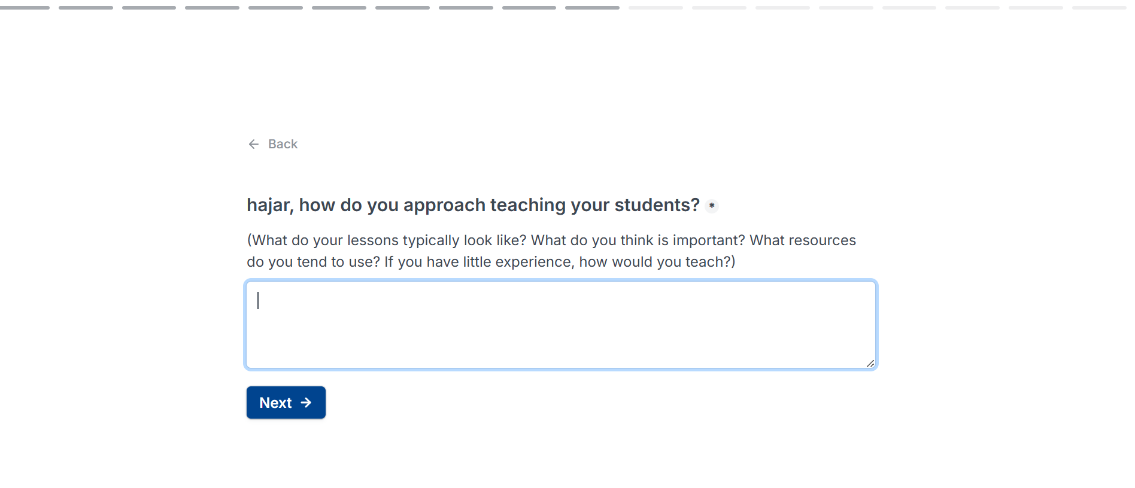The image size is (1135, 488).
Task: Select the fifth progress bar segment
Action: point(275,8)
